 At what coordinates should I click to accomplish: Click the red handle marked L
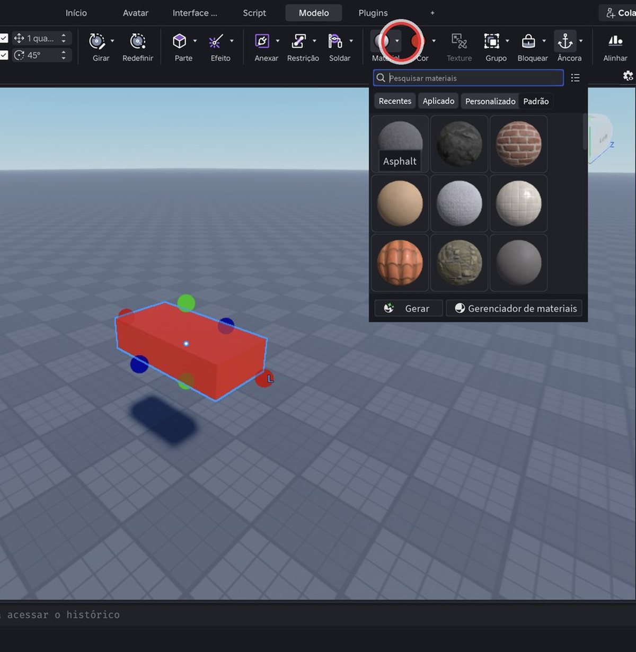pos(264,378)
